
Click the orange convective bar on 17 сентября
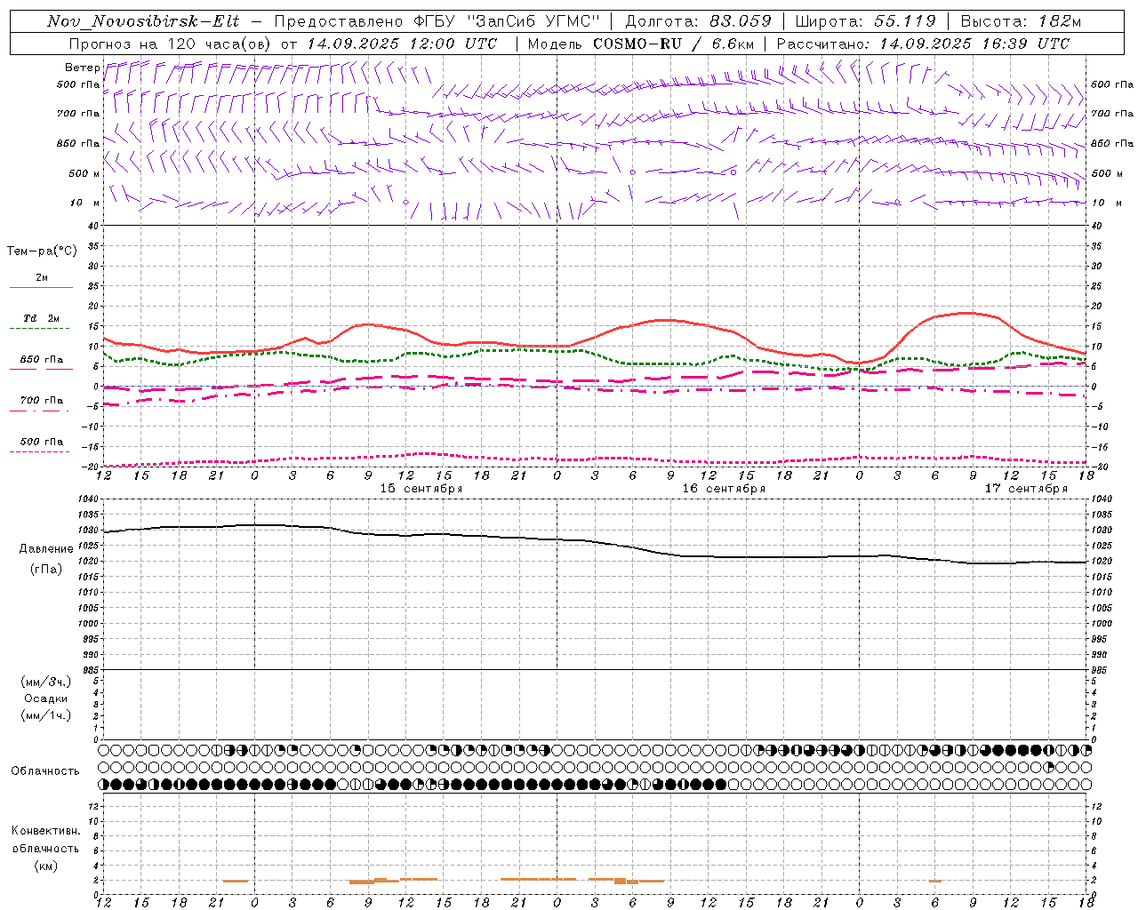pos(935,881)
